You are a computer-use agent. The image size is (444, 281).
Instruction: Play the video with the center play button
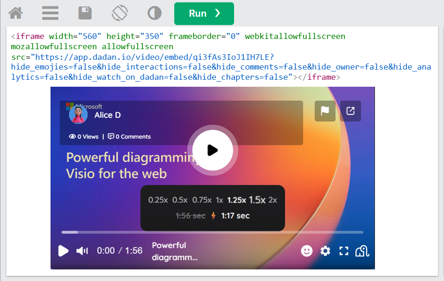click(x=213, y=150)
